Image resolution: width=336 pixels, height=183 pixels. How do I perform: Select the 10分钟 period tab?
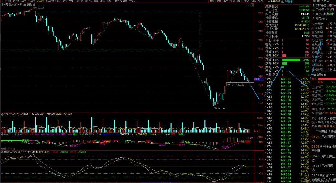pyautogui.click(x=79, y=1)
